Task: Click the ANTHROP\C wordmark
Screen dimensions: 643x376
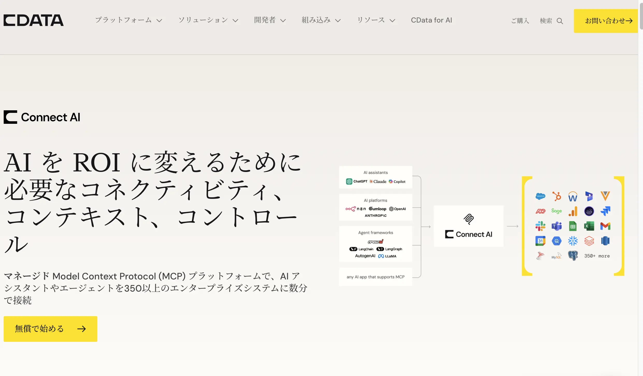Action: [x=376, y=215]
